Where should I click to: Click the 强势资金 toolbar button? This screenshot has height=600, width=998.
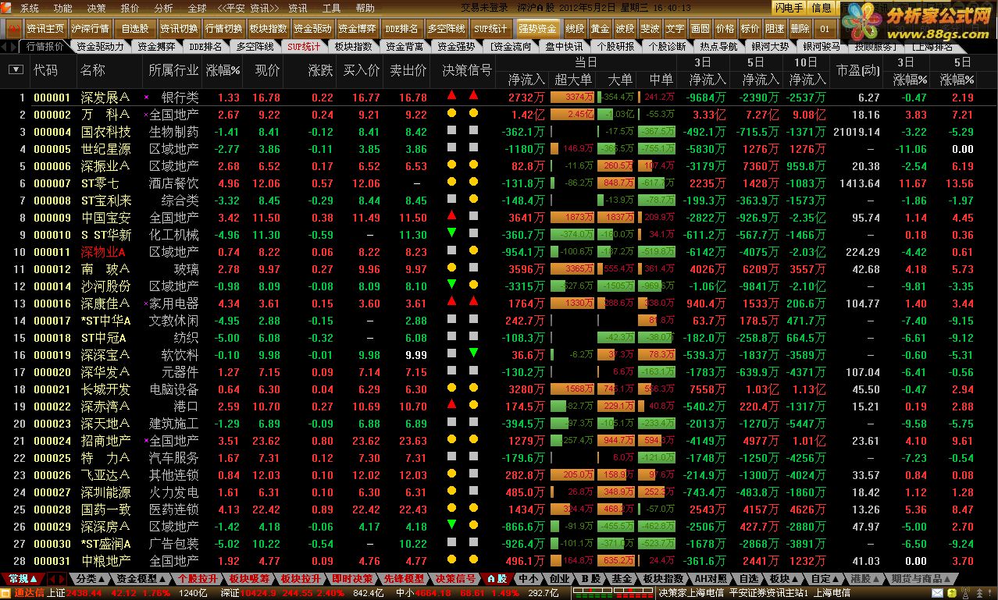click(537, 29)
